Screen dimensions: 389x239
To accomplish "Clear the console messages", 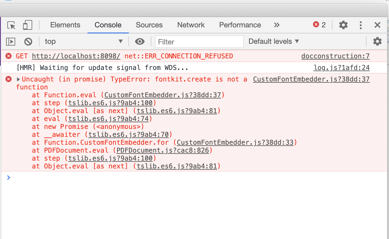I will tap(28, 41).
